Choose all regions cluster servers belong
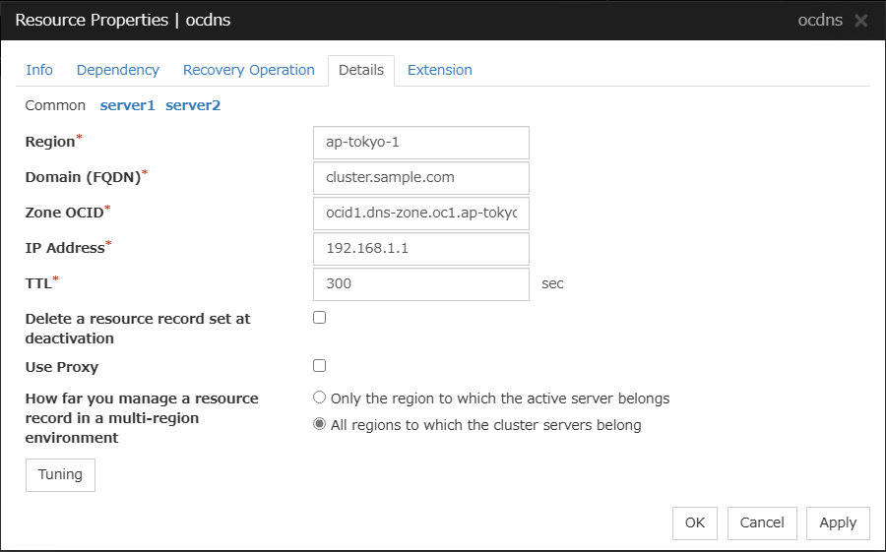 coord(319,425)
